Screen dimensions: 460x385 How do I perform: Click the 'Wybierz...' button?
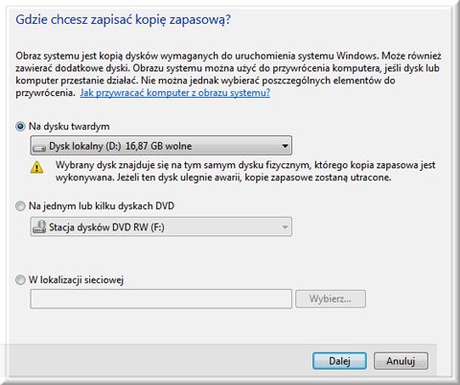coord(331,299)
